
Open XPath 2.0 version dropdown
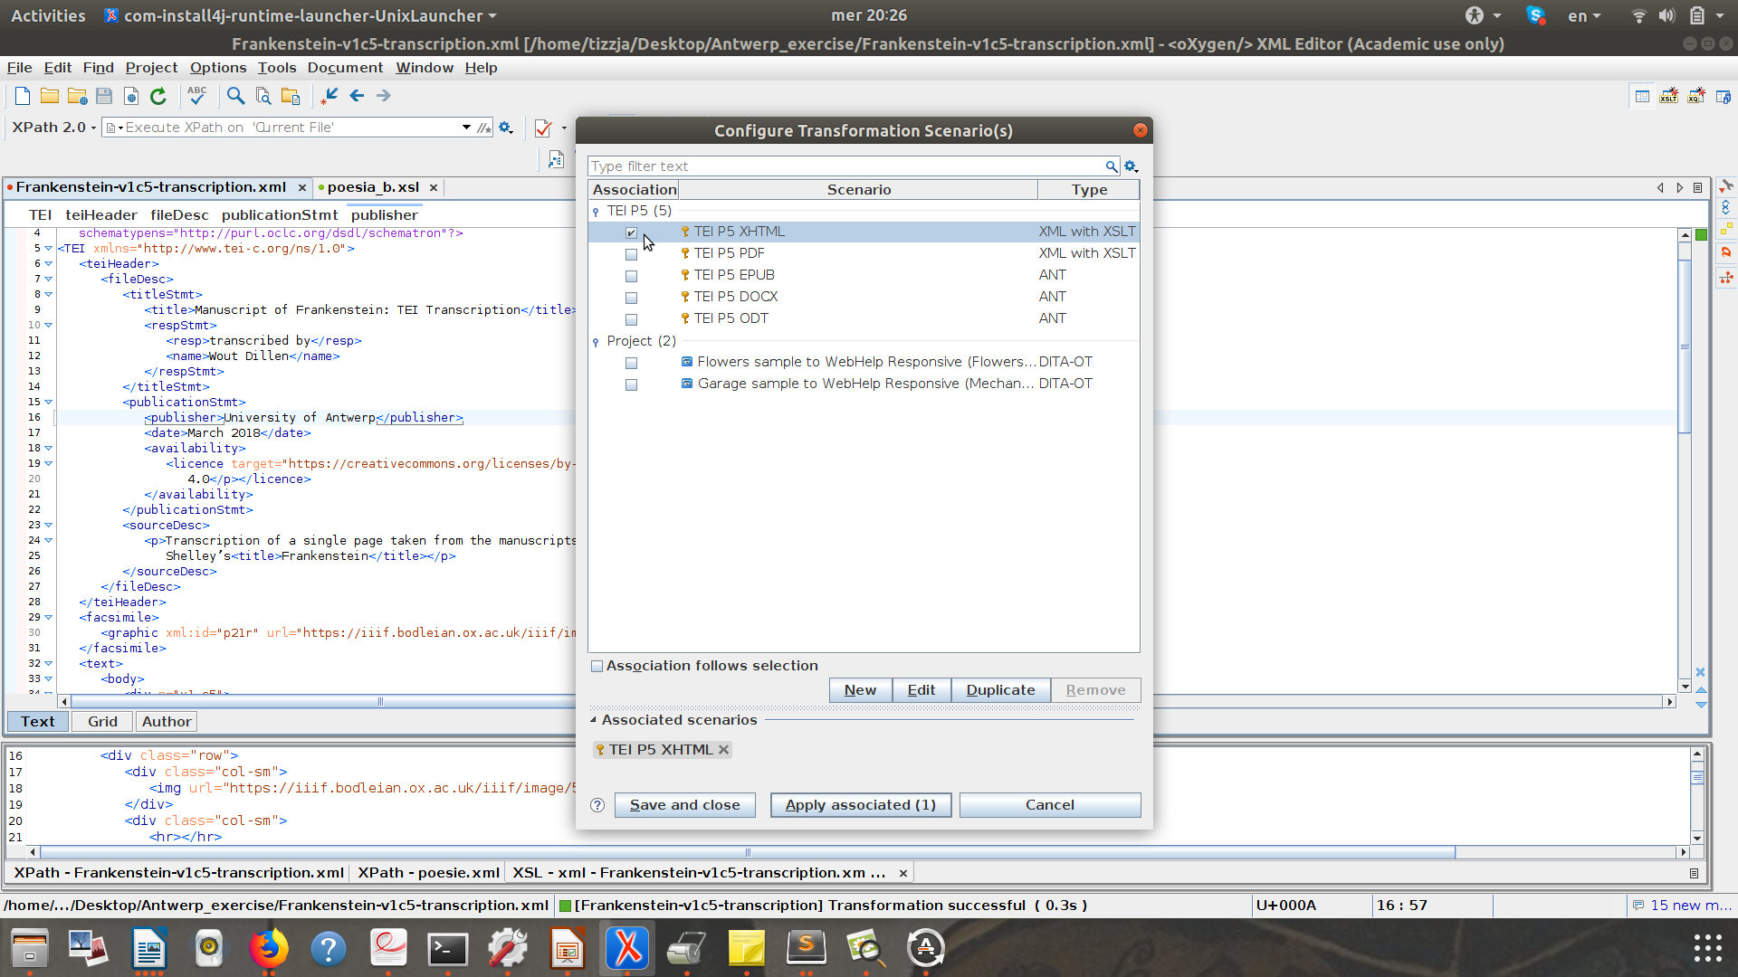pos(53,128)
